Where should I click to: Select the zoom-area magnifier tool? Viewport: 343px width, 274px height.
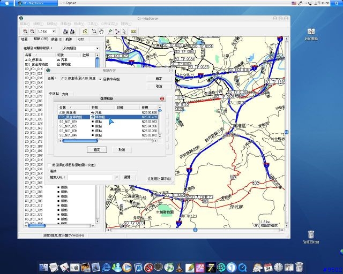94,32
